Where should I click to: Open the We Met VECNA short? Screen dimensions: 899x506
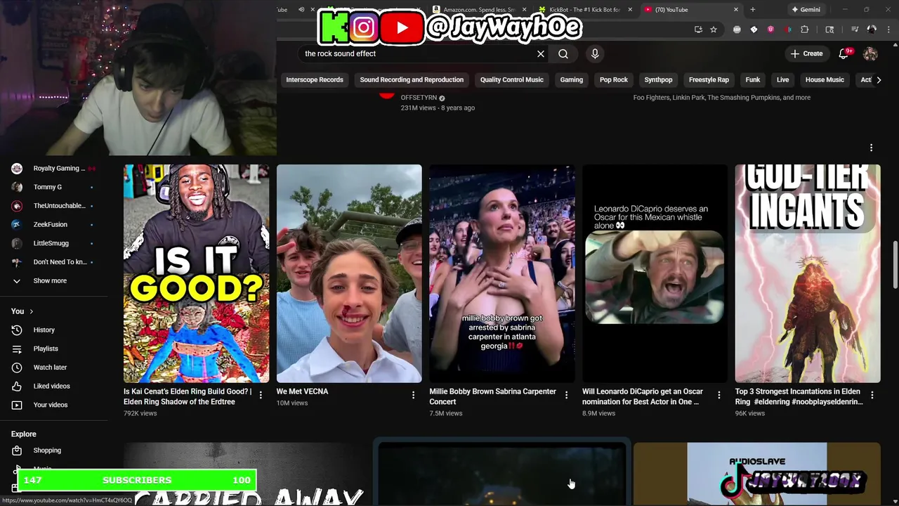tap(349, 273)
